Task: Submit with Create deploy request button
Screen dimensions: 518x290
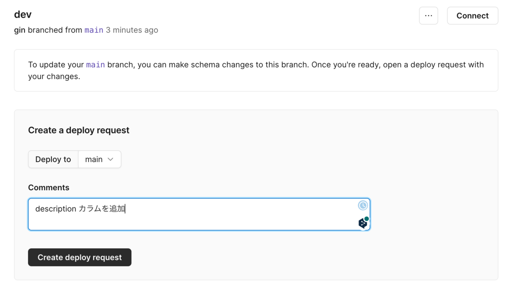Action: (79, 257)
